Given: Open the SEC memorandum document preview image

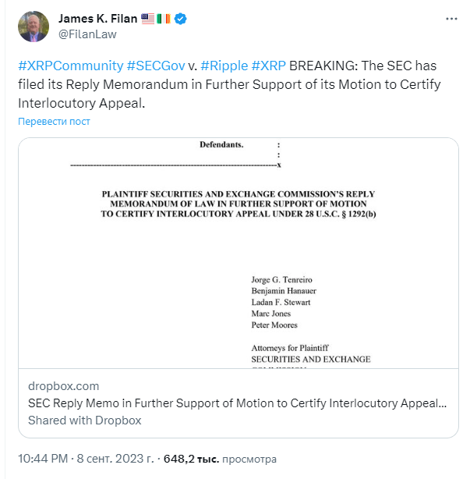Looking at the screenshot, I should point(239,254).
